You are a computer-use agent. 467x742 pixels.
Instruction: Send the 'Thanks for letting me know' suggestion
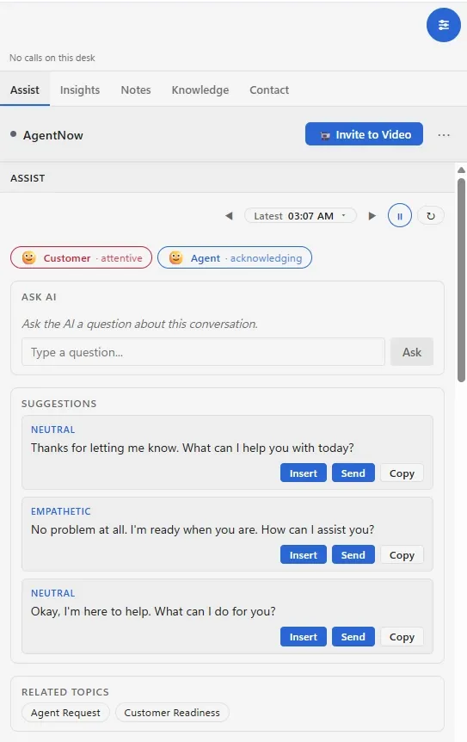point(353,473)
